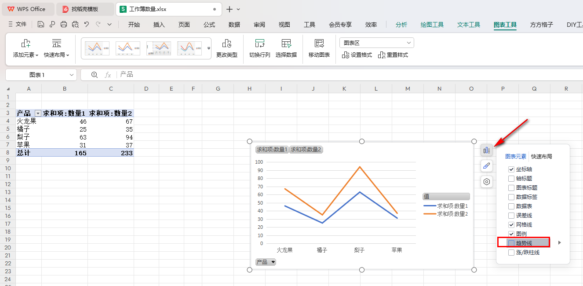Image resolution: width=583 pixels, height=286 pixels.
Task: Select cell containing 火龙果
Action: pos(29,121)
